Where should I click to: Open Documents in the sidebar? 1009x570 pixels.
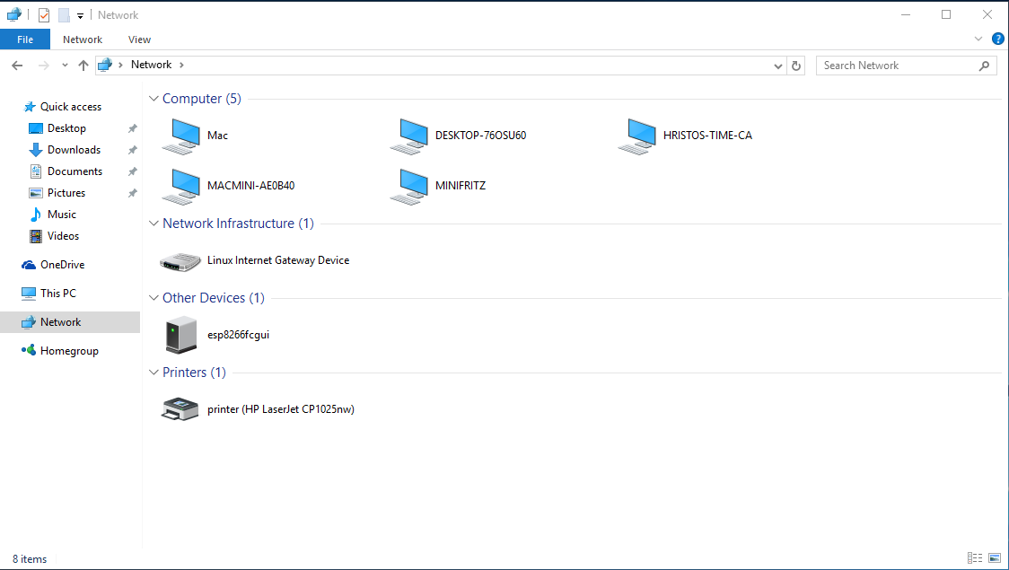tap(75, 171)
